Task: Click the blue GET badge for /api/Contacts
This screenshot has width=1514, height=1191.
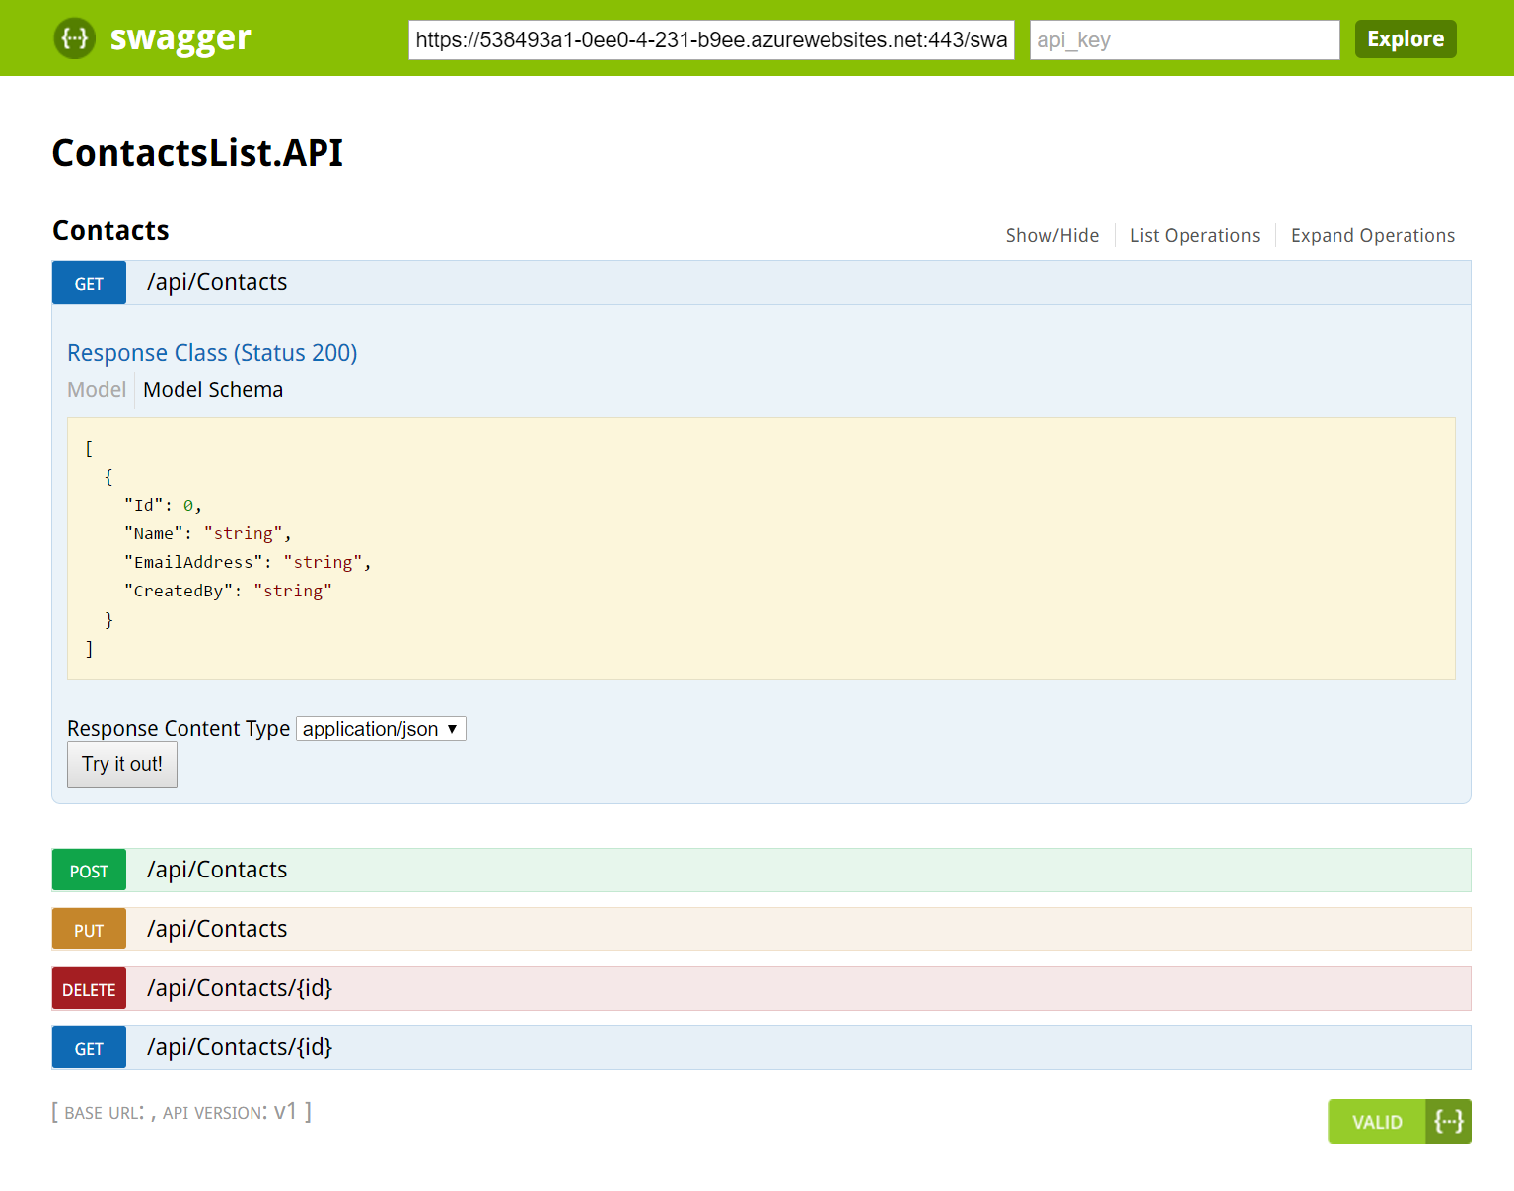Action: [x=89, y=283]
